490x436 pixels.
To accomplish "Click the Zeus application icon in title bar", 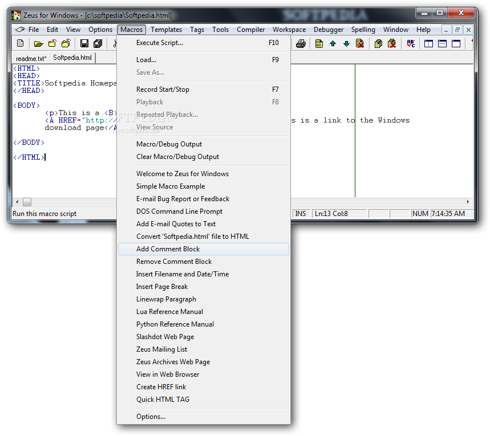I will click(x=16, y=15).
